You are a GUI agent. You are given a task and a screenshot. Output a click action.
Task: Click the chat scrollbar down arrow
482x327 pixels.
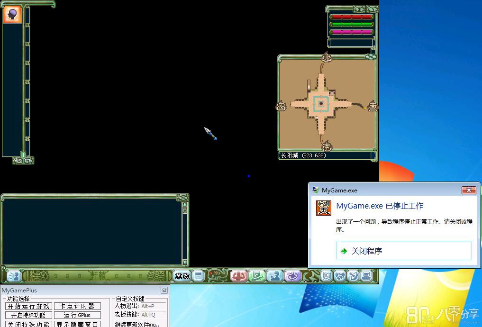pyautogui.click(x=185, y=262)
